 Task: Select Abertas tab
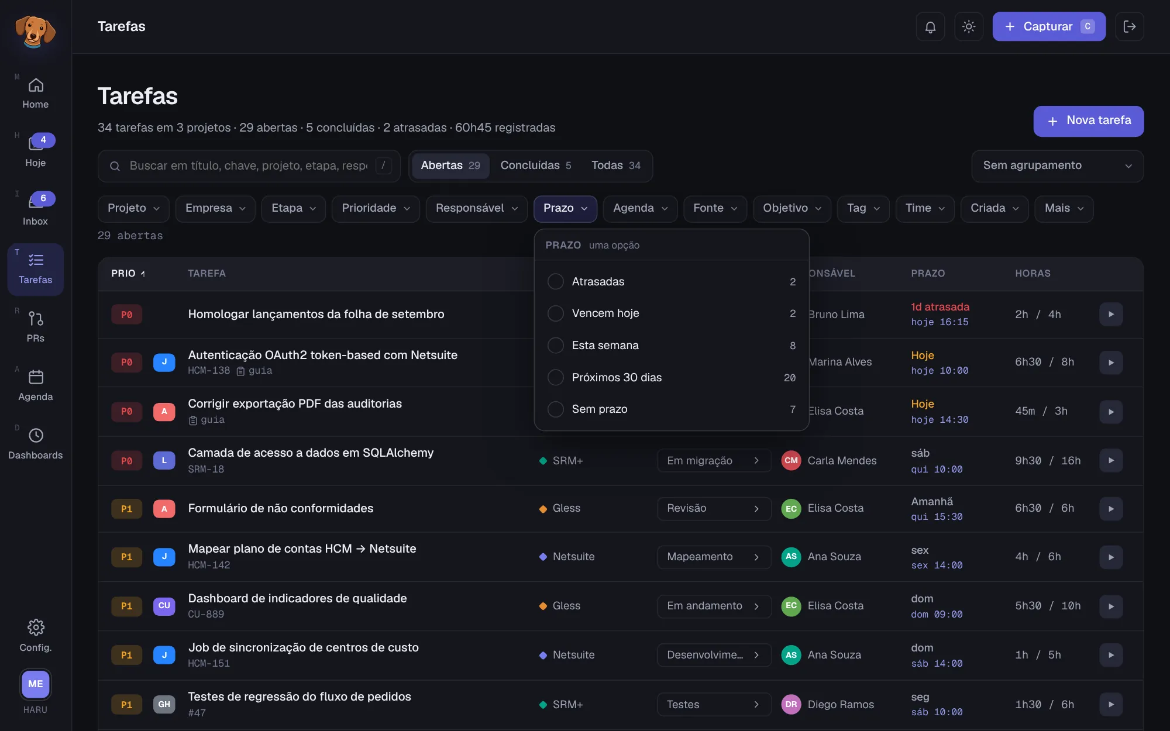450,166
